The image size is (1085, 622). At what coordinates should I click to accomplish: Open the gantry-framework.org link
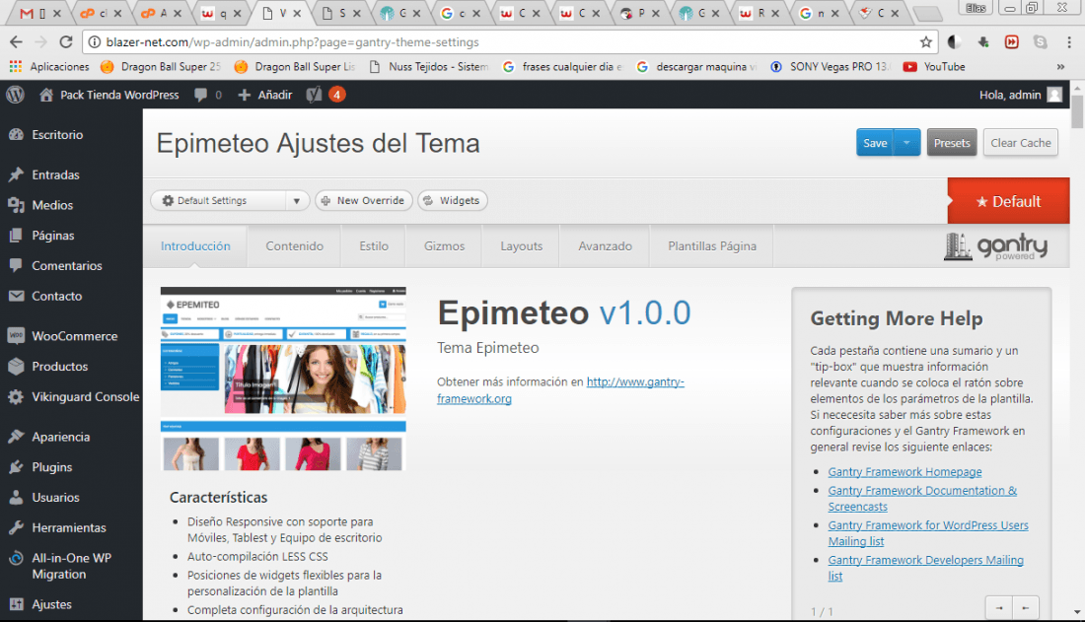pos(560,390)
